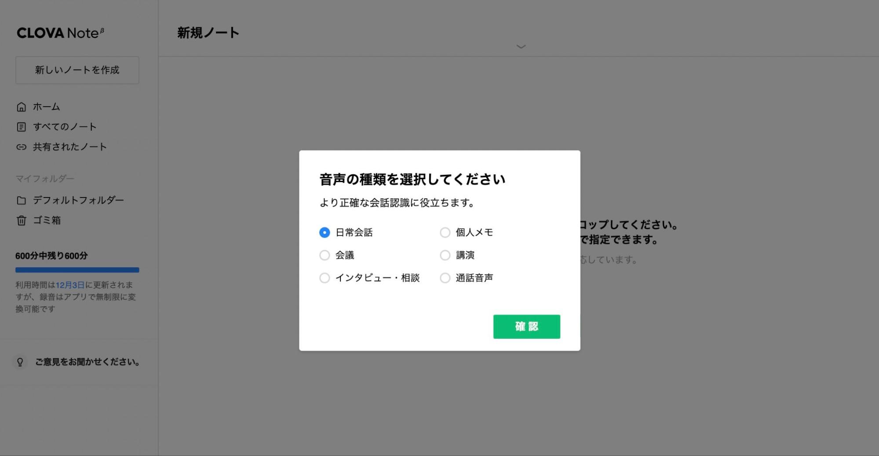Expand the chevron below the note header
Viewport: 879px width, 456px height.
coord(521,47)
